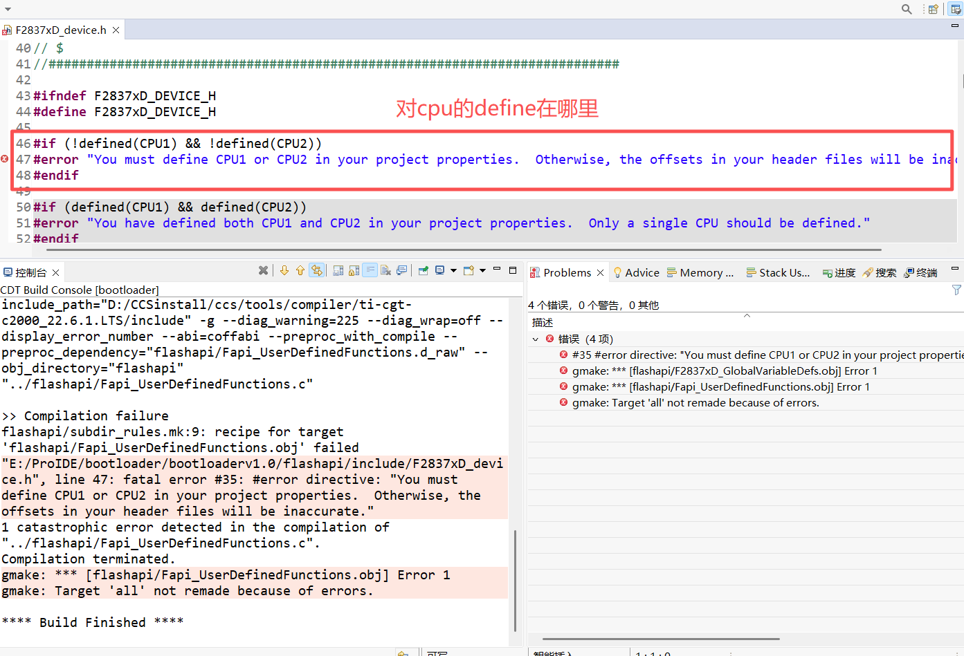Screen dimensions: 964x656
Task: Click the Open Console icon
Action: (469, 270)
